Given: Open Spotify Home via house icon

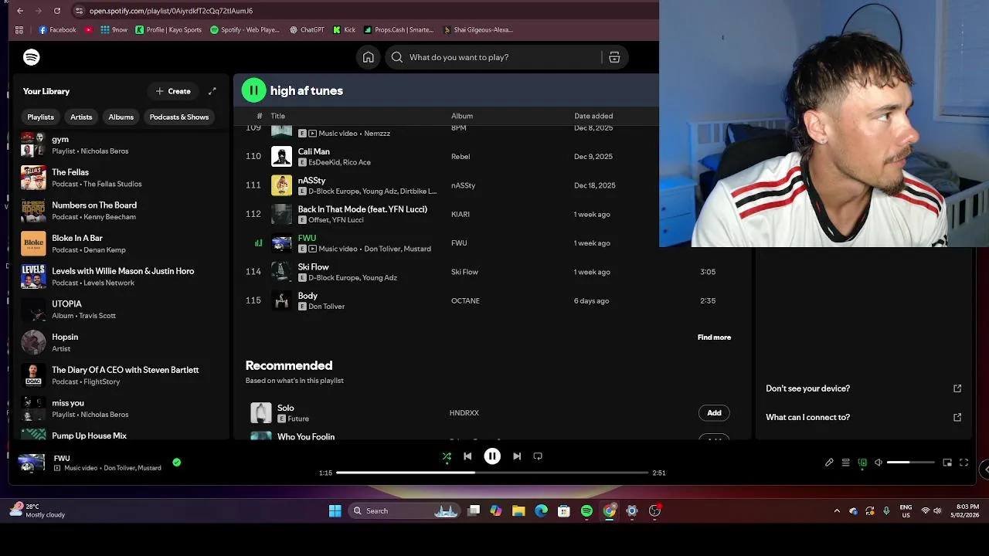Looking at the screenshot, I should click(x=369, y=57).
